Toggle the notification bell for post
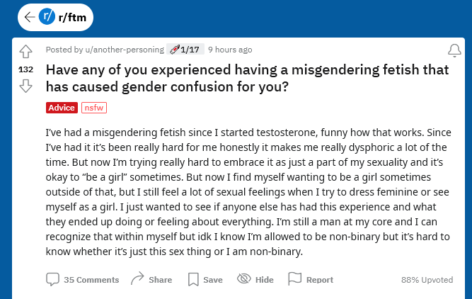Viewport: 472px width, 299px height. 454,50
